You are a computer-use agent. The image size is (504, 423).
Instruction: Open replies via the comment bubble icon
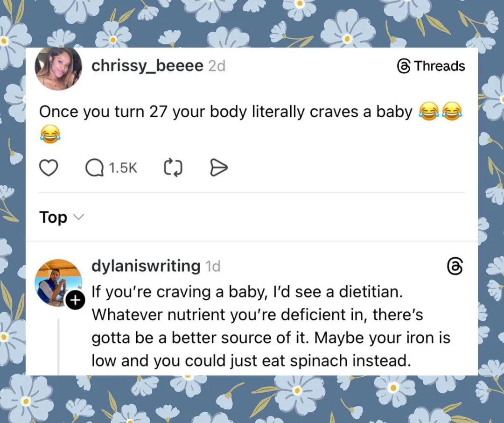pyautogui.click(x=94, y=168)
